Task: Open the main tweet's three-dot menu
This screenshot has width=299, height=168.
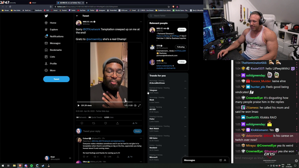Action: (141, 22)
